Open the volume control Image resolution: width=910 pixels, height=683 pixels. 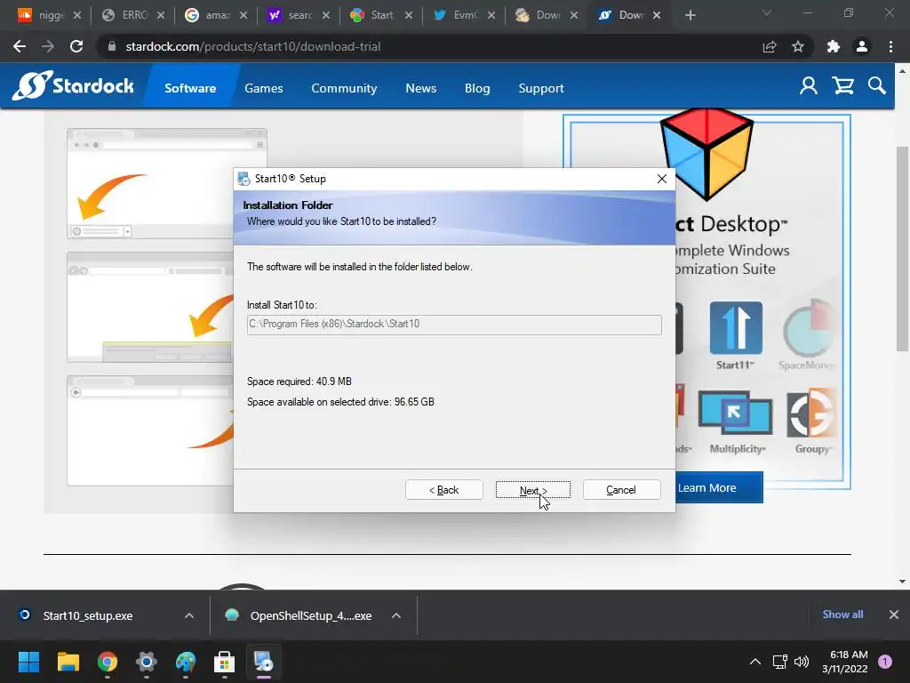[x=802, y=662]
